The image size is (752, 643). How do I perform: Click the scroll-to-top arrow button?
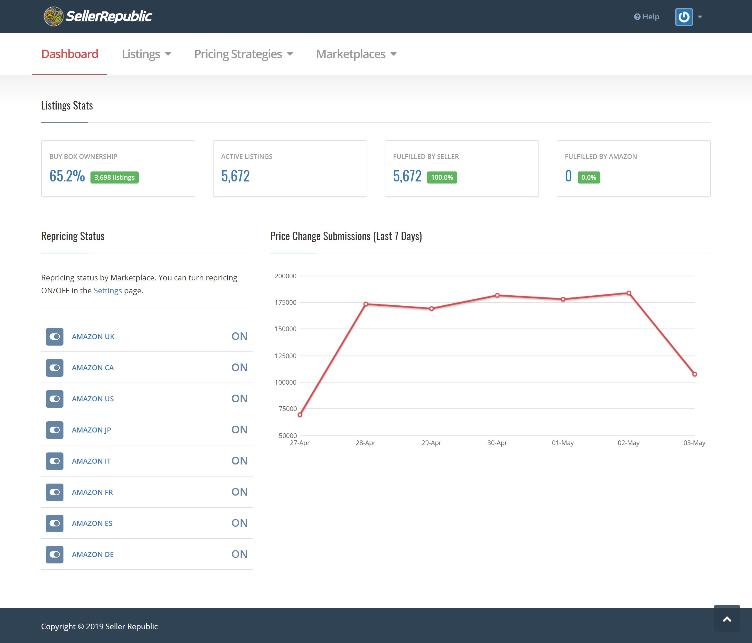(727, 618)
